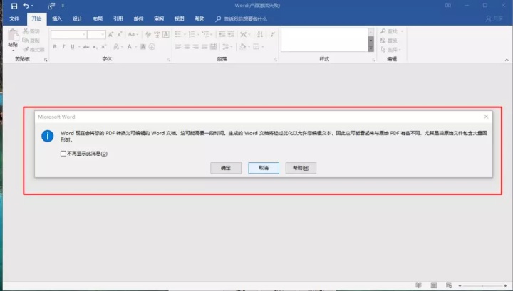Click the Enclosed Character circle icon
513x291 pixels.
[x=152, y=47]
